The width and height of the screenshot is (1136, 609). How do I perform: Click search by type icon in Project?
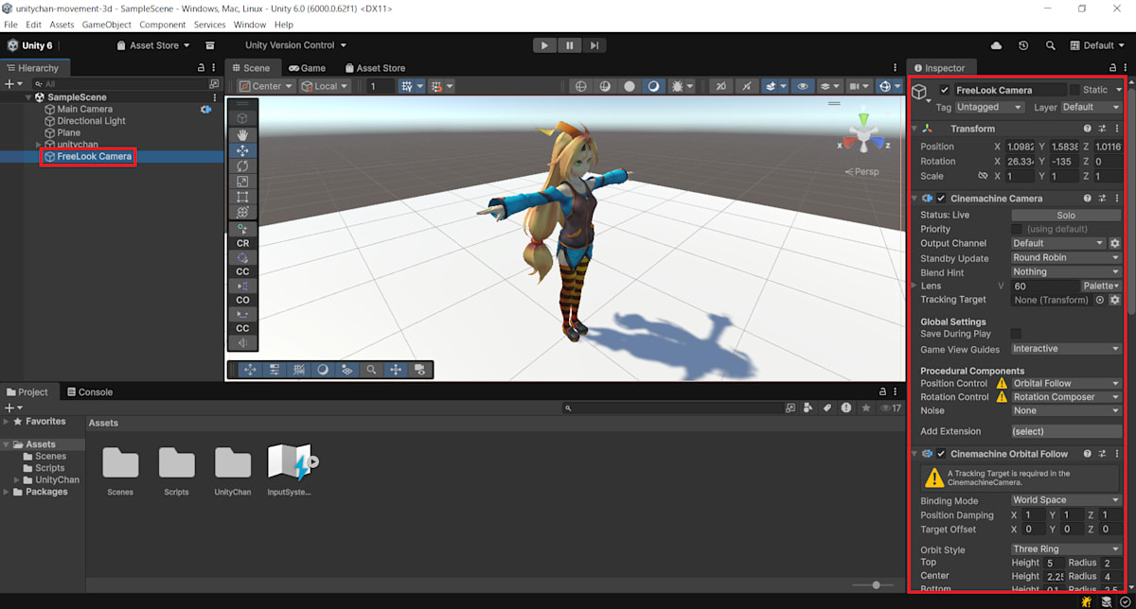808,408
